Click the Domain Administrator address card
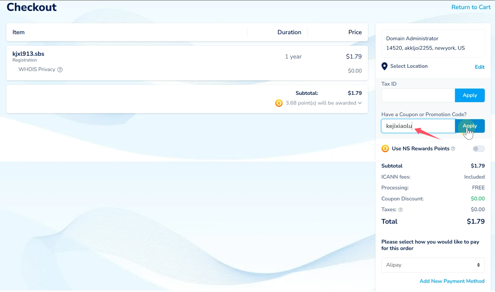495x292 pixels. pyautogui.click(x=433, y=43)
